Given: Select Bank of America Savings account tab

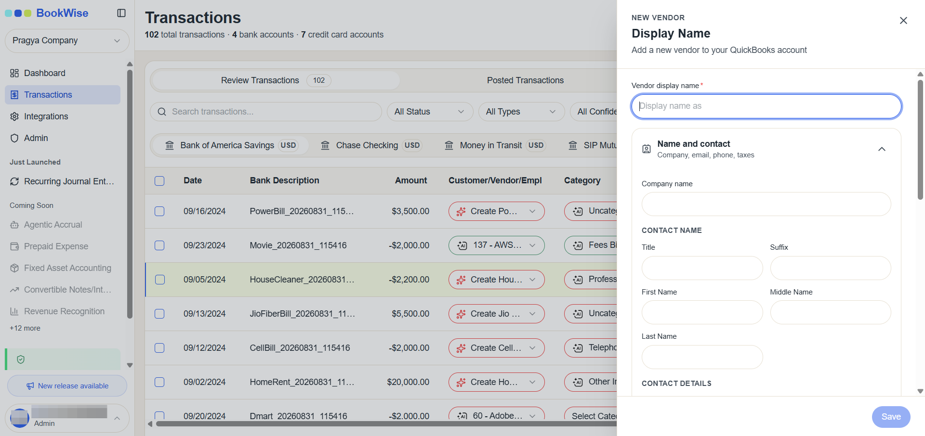Looking at the screenshot, I should tap(230, 145).
